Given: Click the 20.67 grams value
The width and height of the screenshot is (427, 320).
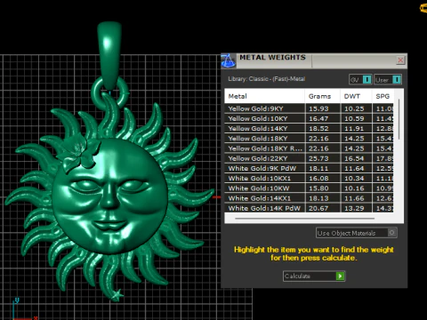Looking at the screenshot, I should click(318, 208).
